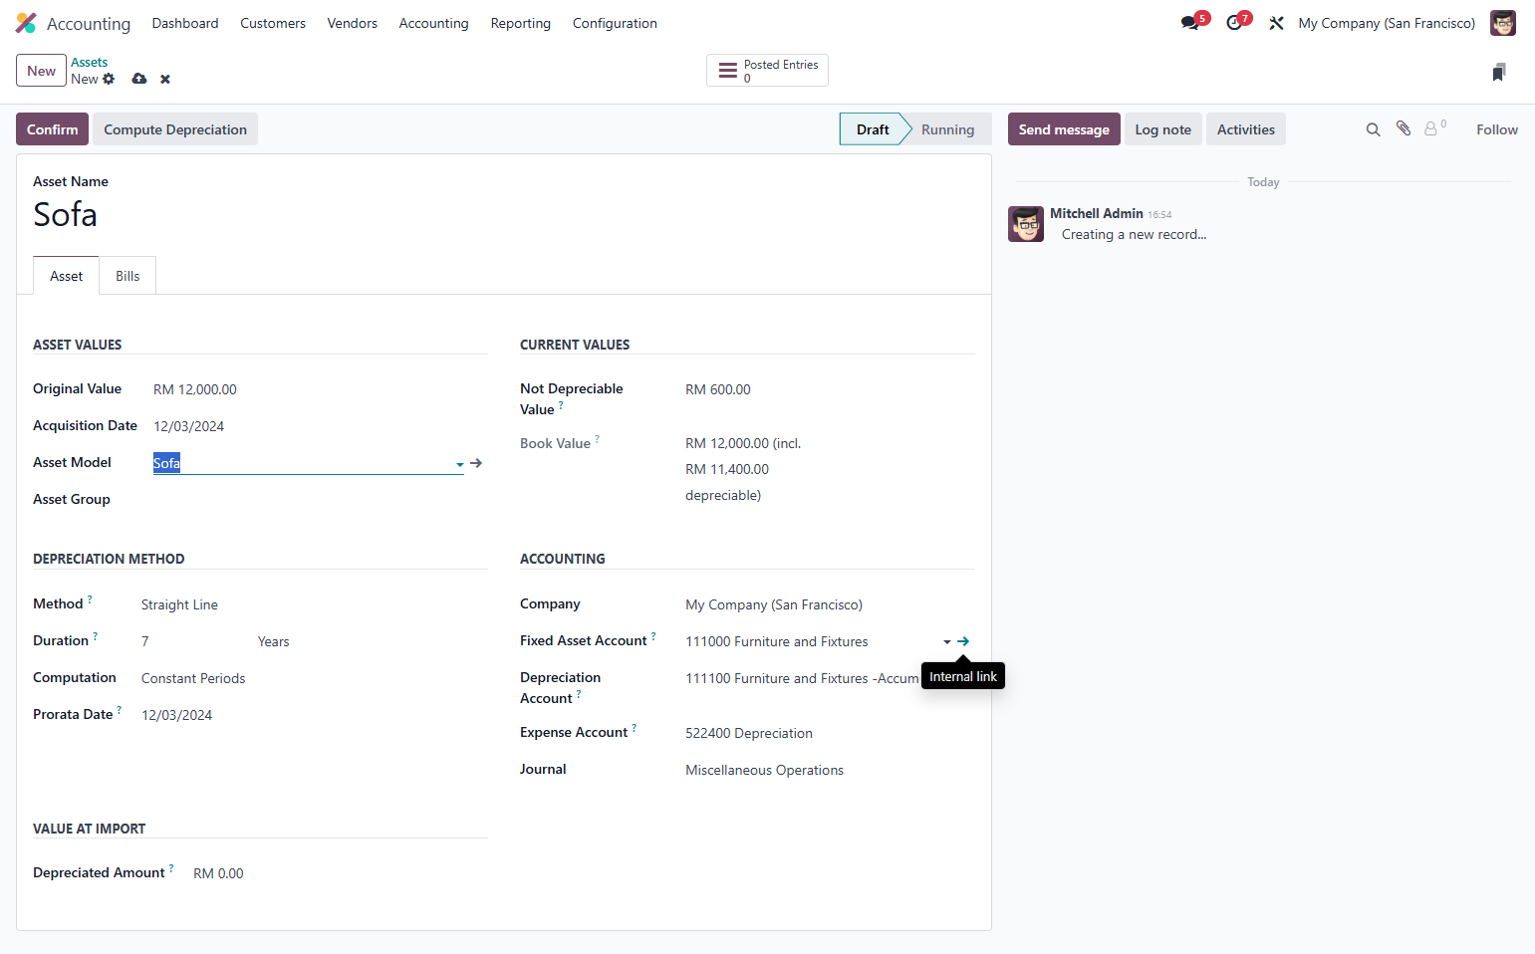Click Send message in chatter
The height and width of the screenshot is (954, 1535).
tap(1064, 129)
